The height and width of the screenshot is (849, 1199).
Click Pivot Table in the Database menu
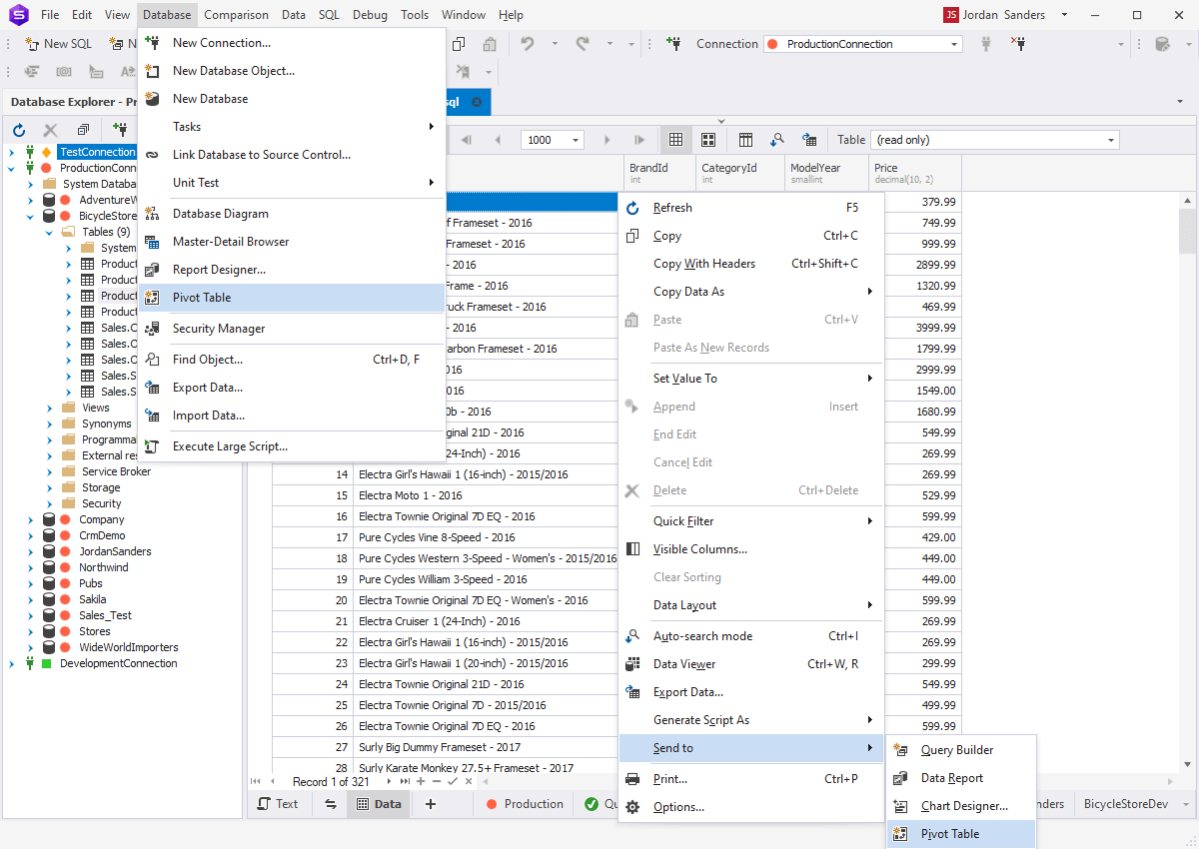(x=291, y=298)
